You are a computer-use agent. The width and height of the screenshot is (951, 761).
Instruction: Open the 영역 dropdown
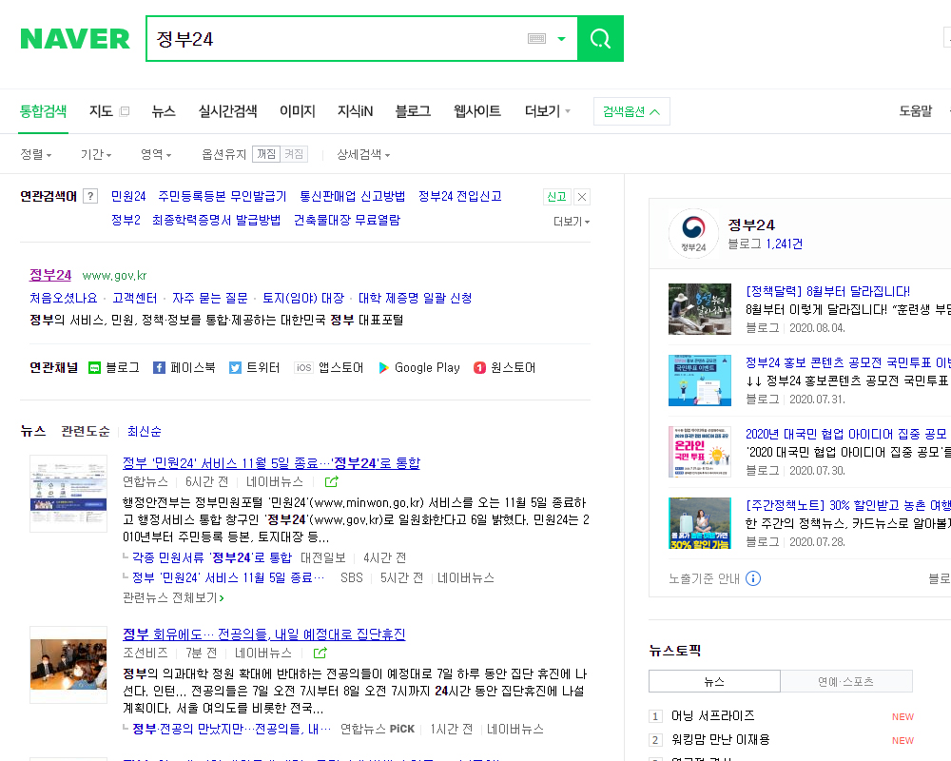tap(157, 155)
